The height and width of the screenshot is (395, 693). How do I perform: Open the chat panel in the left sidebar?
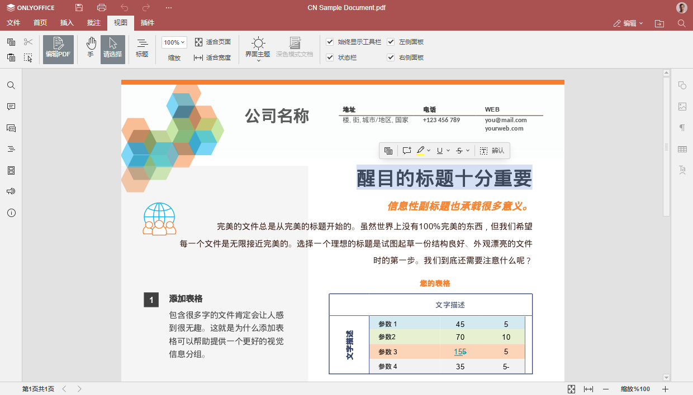coord(11,128)
